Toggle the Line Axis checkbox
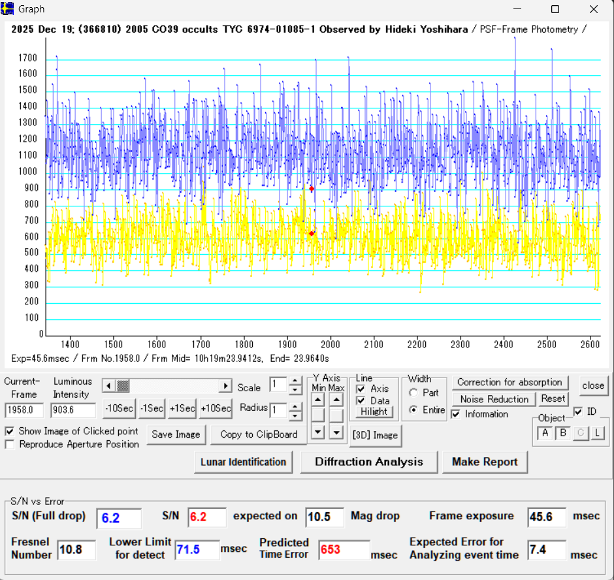 coord(361,389)
